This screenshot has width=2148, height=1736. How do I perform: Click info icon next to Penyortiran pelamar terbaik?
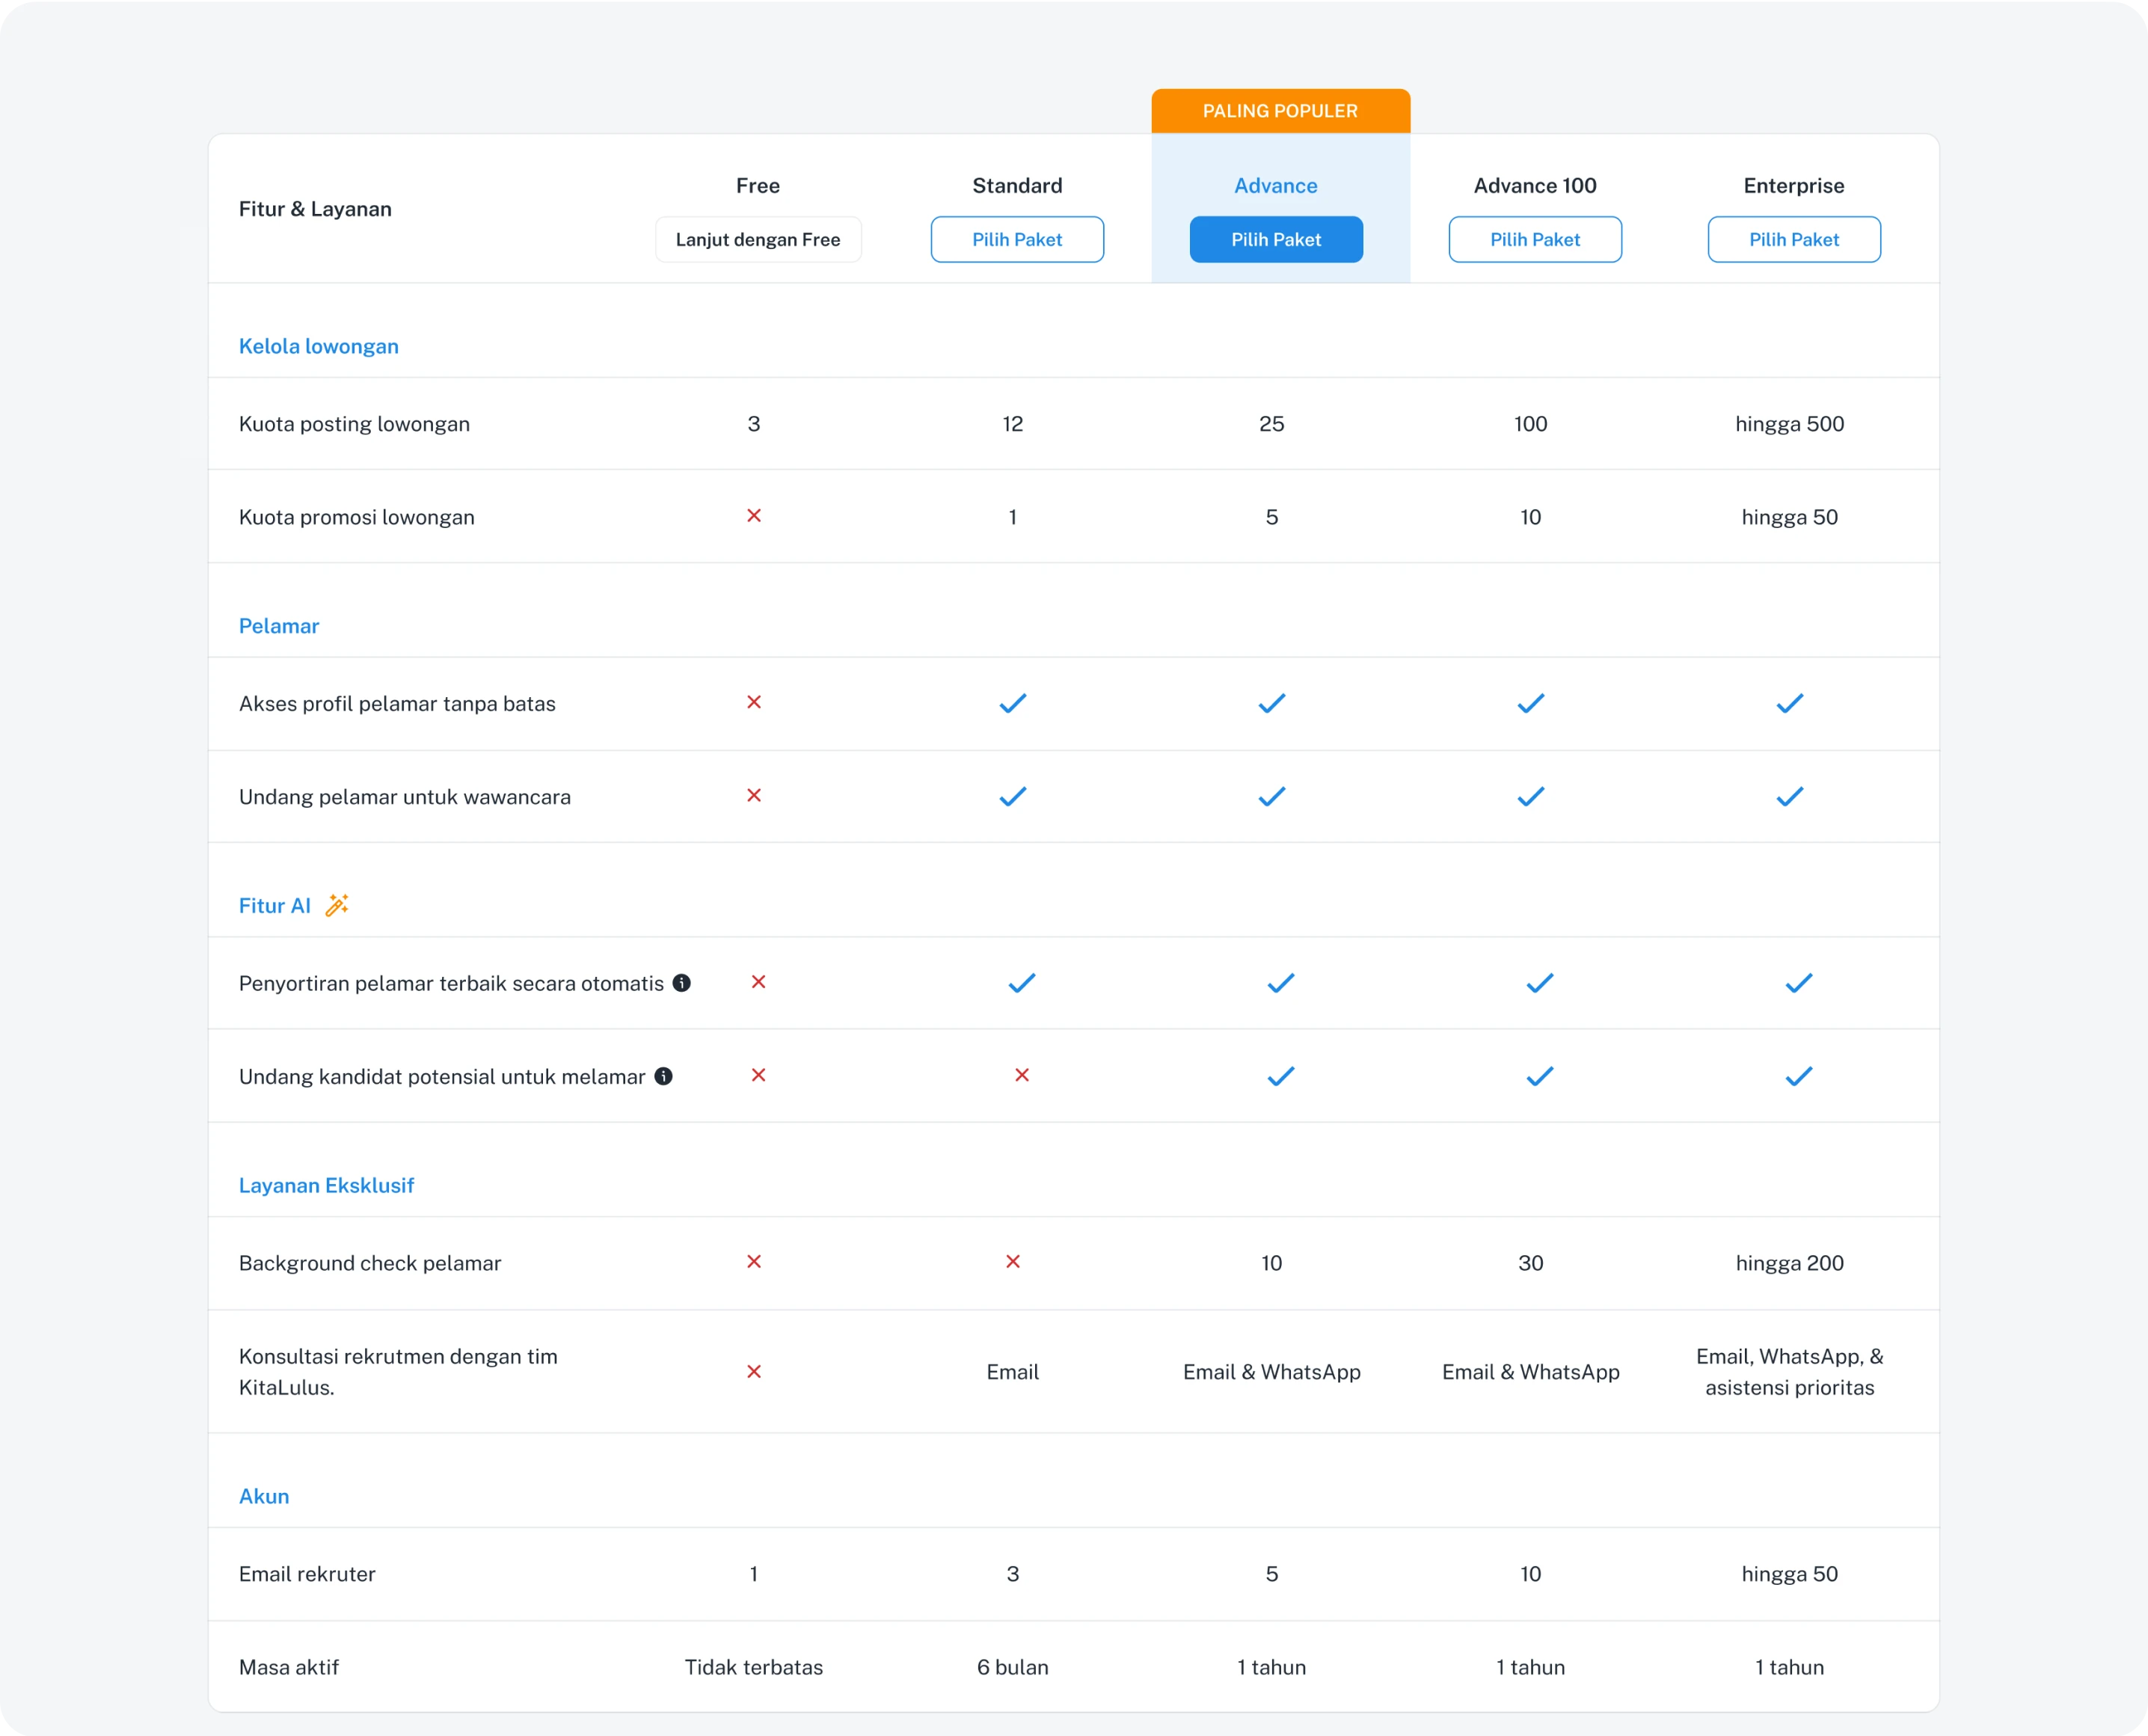click(x=681, y=983)
